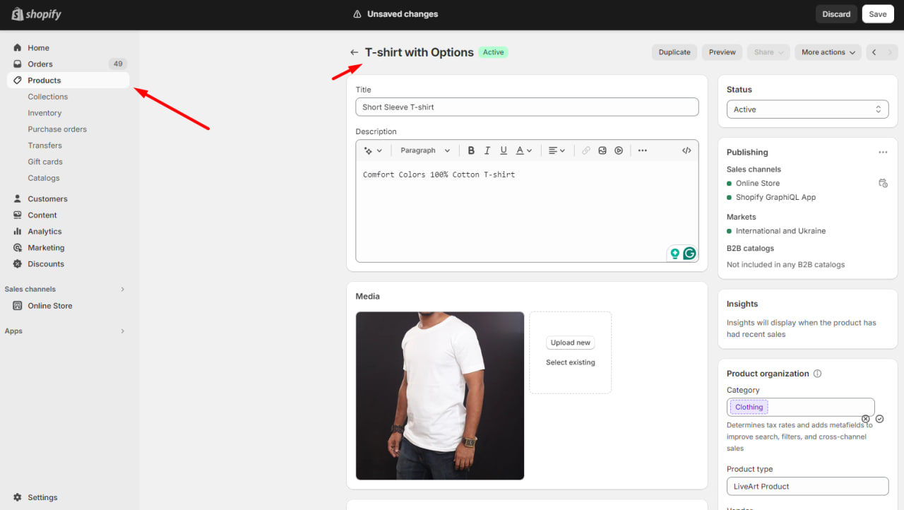Viewport: 904px width, 510px height.
Task: Open the Paragraph style dropdown
Action: click(425, 150)
